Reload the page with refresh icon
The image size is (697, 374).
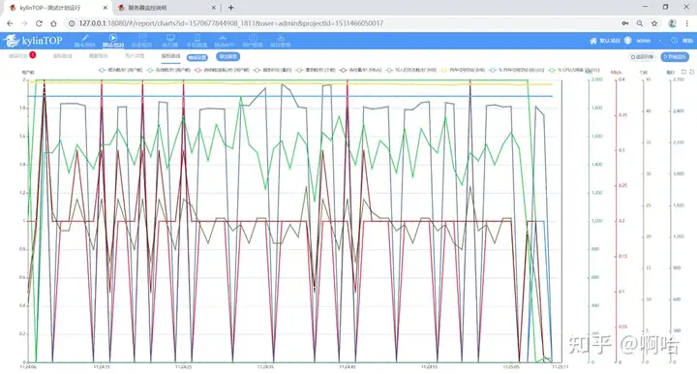[x=39, y=23]
